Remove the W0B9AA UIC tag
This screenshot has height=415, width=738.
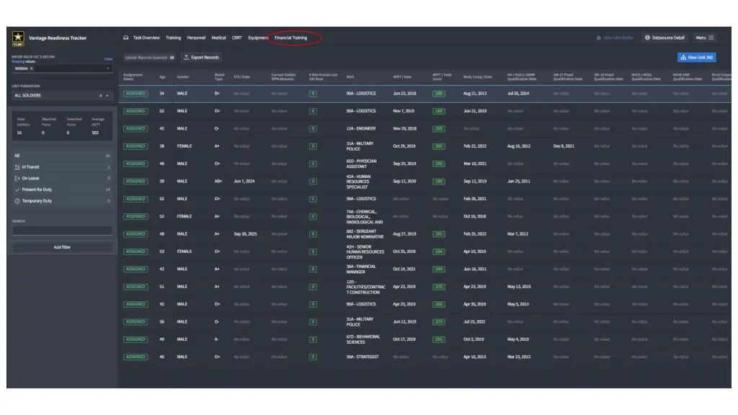pos(32,68)
